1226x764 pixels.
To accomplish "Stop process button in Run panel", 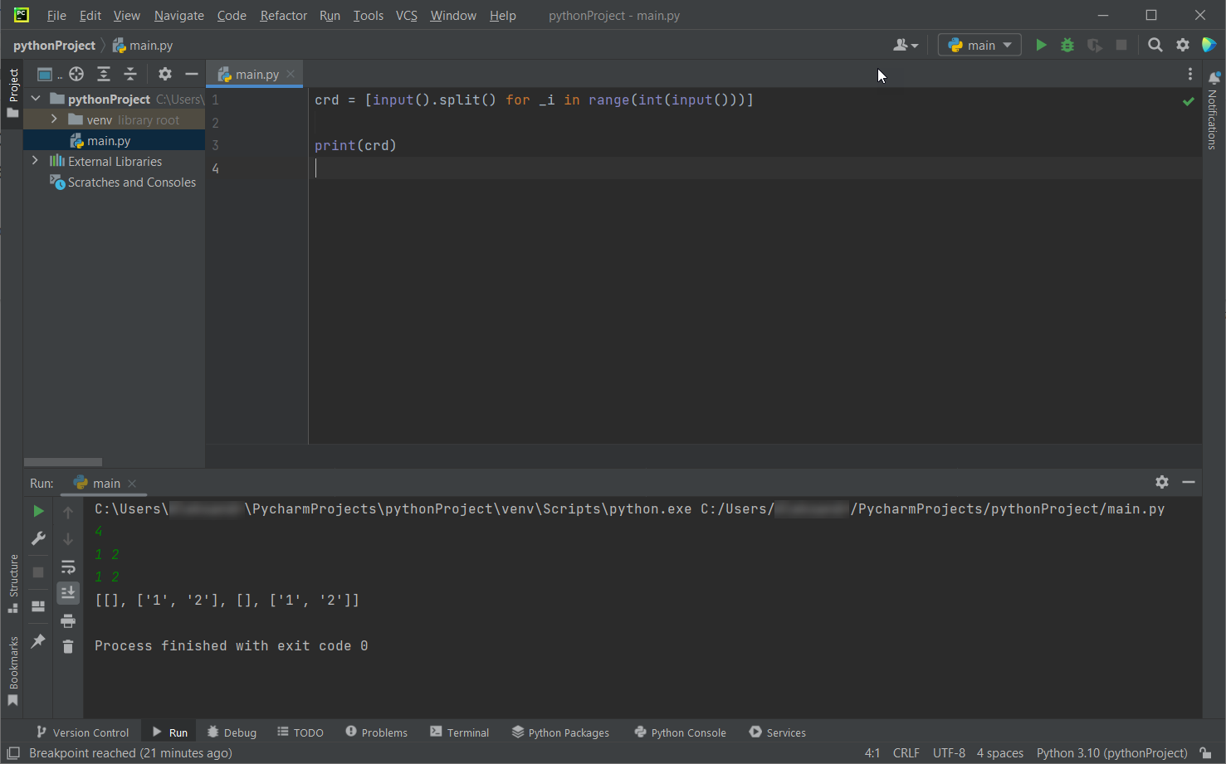I will click(x=38, y=572).
